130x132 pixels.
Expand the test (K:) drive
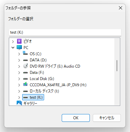click(19, 97)
